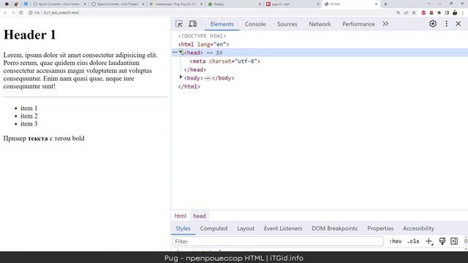Bookmark this page star icon
This screenshot has height=263, width=468.
click(x=414, y=13)
